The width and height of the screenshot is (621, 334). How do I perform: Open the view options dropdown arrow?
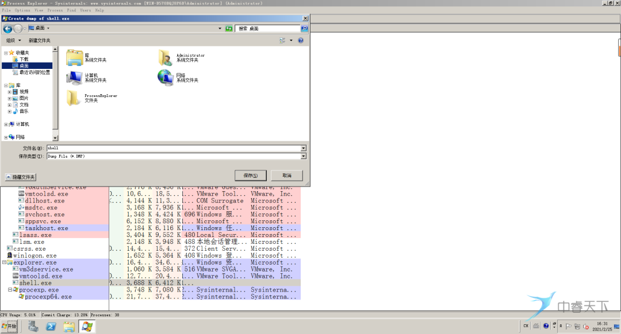click(x=291, y=40)
